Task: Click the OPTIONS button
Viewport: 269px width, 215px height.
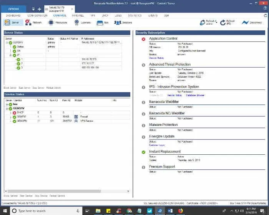Action: click(14, 9)
